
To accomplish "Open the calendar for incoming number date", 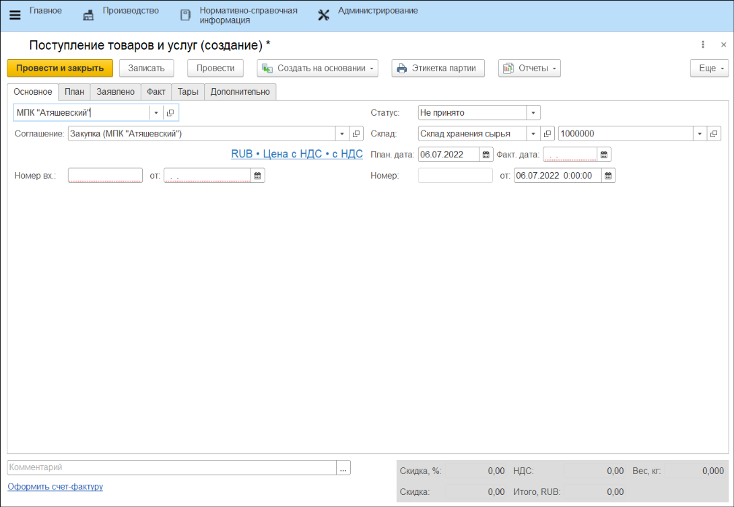I will click(258, 175).
